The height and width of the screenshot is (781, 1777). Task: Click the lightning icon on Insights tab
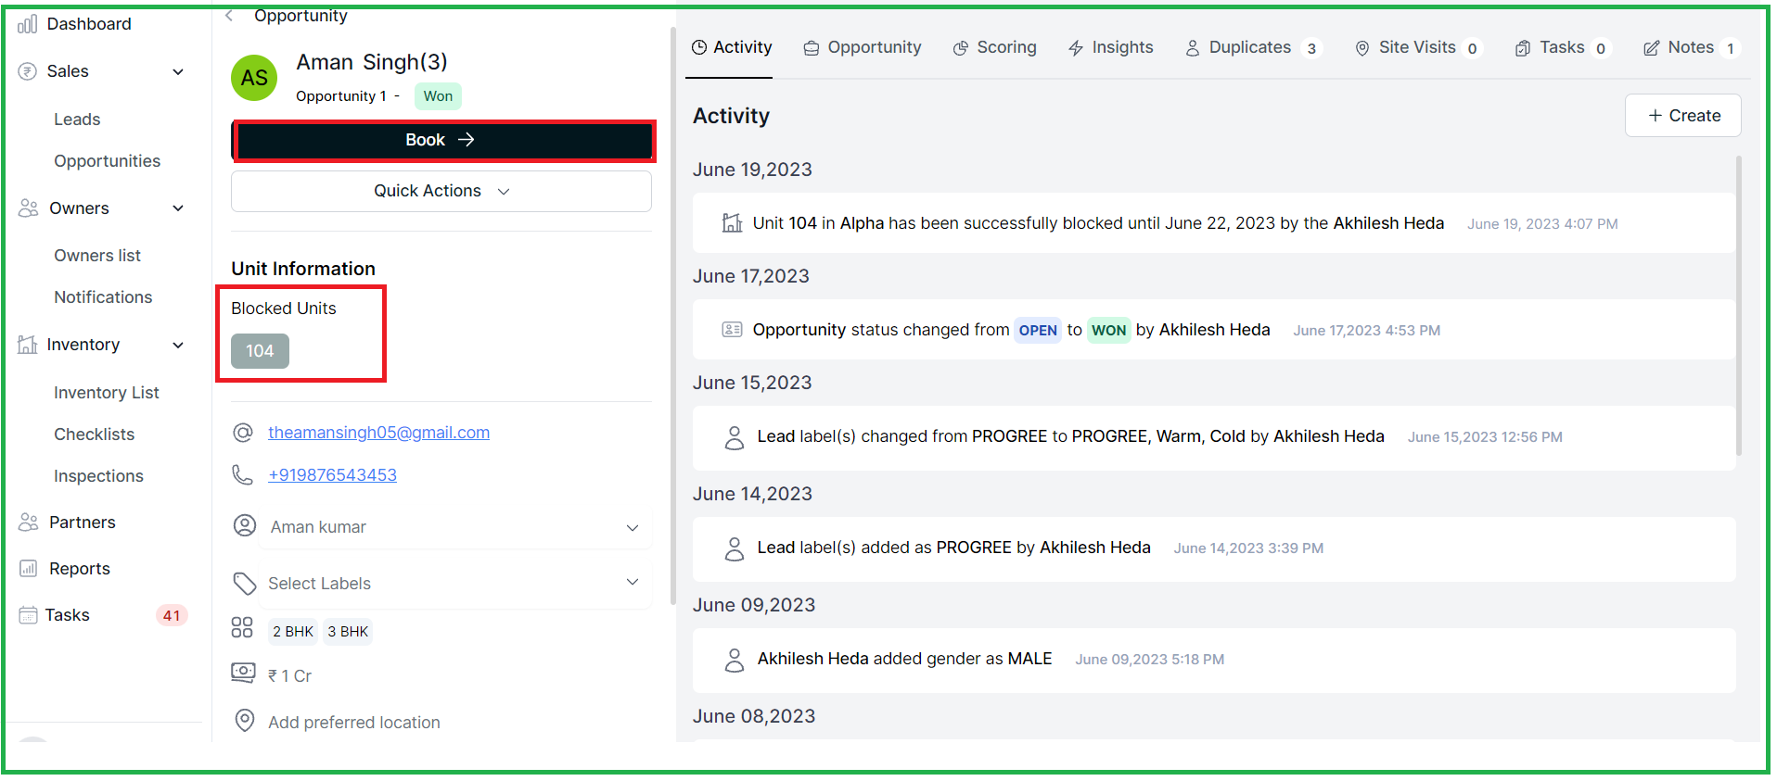tap(1076, 48)
